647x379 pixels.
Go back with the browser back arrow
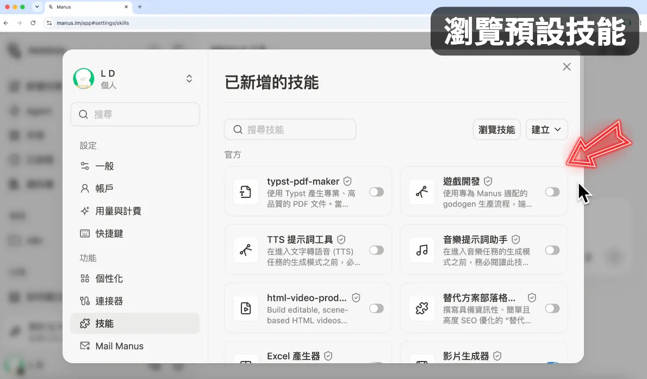(6, 23)
